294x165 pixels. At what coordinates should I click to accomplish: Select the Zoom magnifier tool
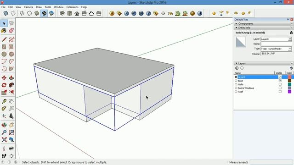point(4,132)
